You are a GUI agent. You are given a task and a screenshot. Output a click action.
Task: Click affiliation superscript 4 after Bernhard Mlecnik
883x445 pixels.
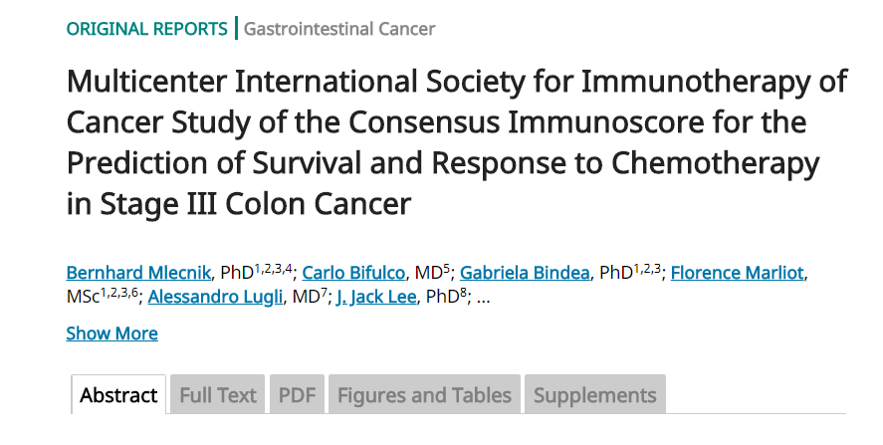tap(289, 267)
